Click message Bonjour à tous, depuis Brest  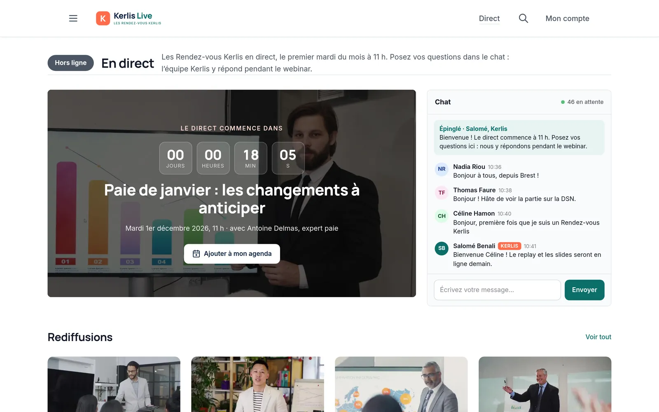[x=496, y=176]
